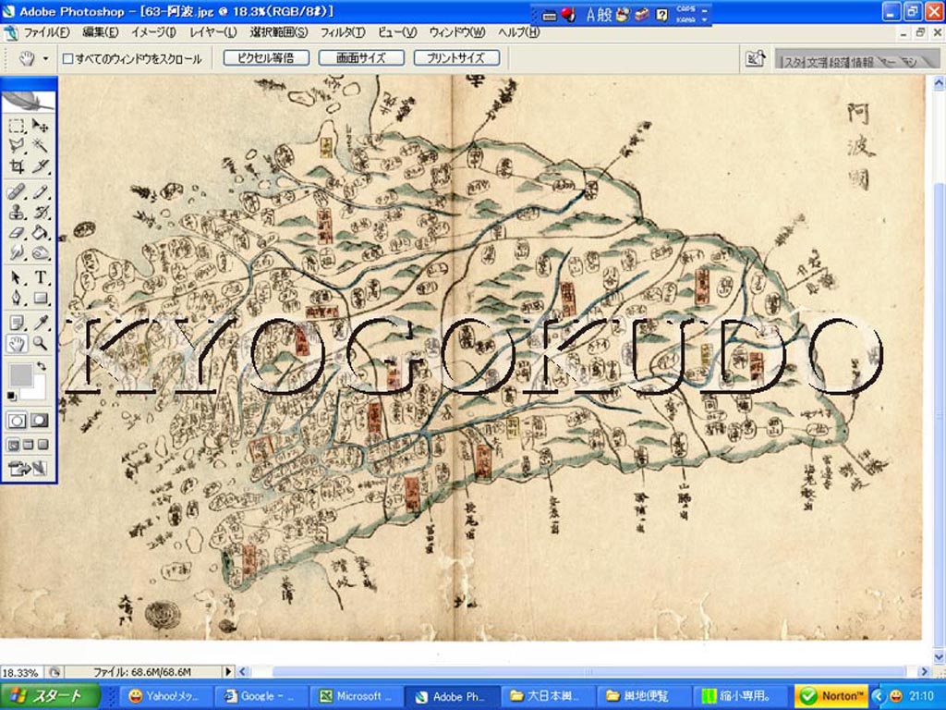Image resolution: width=946 pixels, height=710 pixels.
Task: Open 輿地便覧 folder from taskbar
Action: click(x=644, y=696)
